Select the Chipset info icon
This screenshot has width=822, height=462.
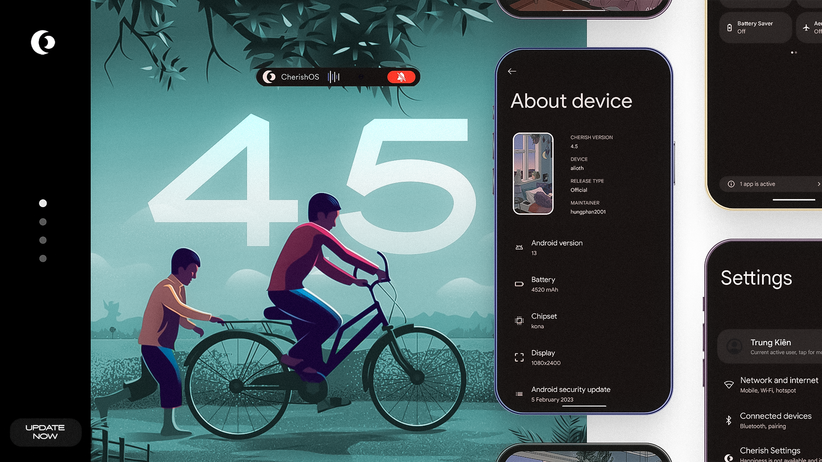(519, 320)
